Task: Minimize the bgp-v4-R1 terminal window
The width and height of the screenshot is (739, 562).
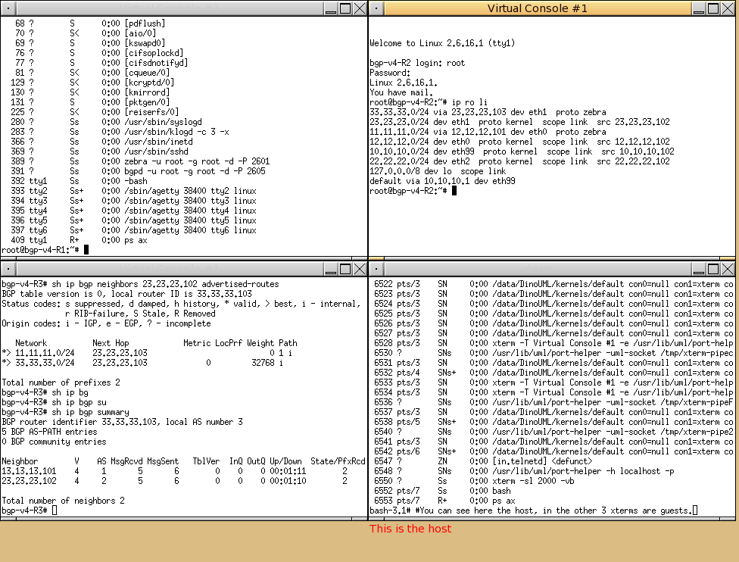Action: [330, 8]
